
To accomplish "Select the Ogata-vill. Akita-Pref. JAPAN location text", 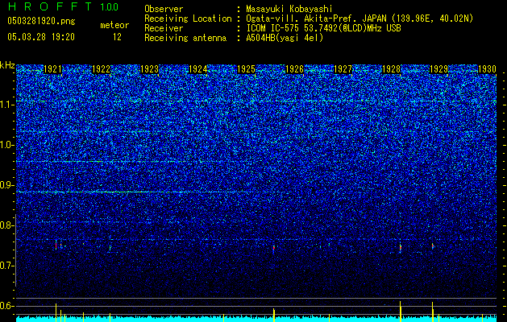I will tap(359, 19).
